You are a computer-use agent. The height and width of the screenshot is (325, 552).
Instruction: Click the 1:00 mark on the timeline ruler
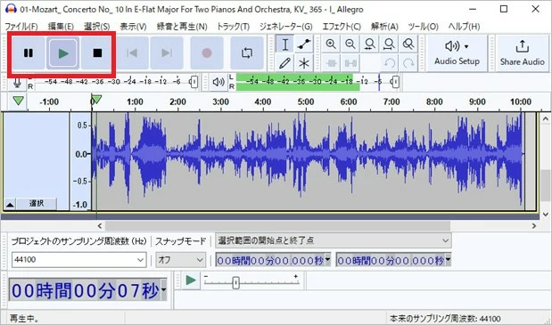click(x=135, y=102)
